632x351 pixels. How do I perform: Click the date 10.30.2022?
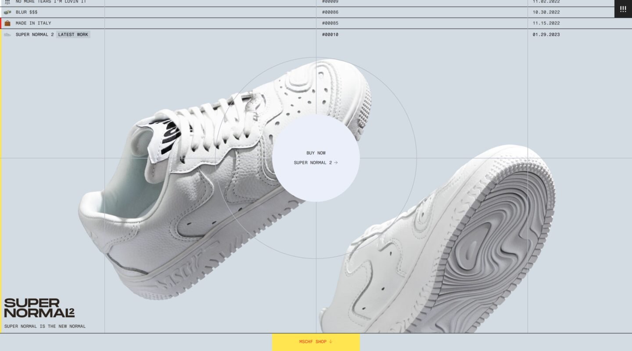pos(546,12)
